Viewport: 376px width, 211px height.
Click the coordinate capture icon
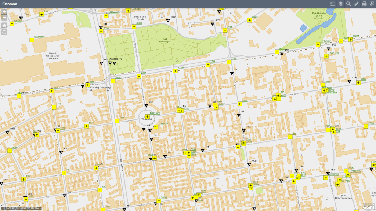2,208
